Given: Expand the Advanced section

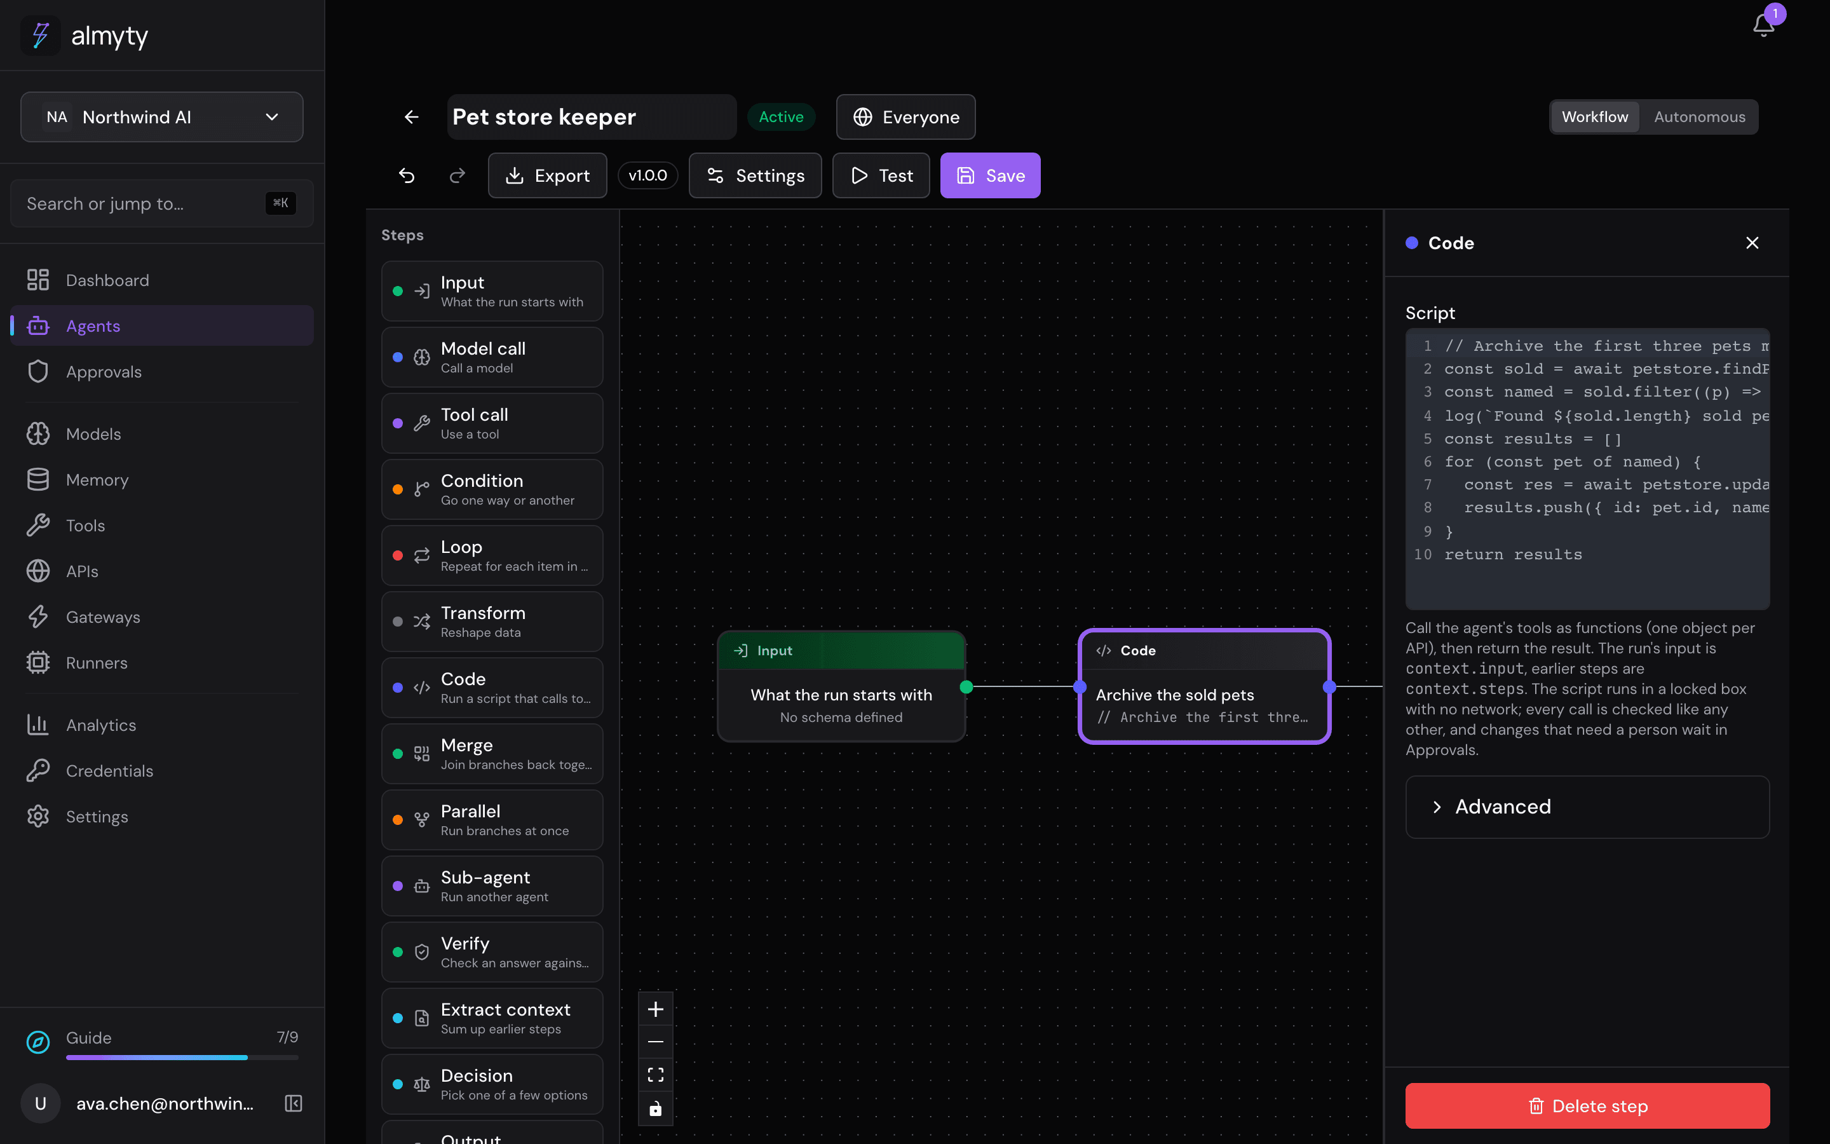Looking at the screenshot, I should point(1587,807).
